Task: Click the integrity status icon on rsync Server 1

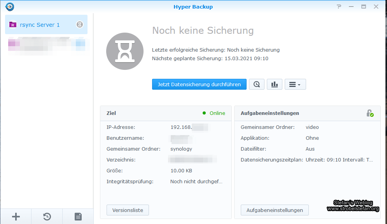Action: click(79, 24)
